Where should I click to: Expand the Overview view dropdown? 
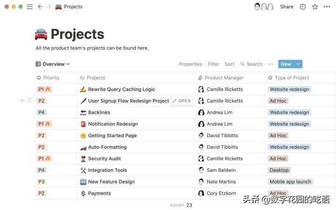pos(53,64)
